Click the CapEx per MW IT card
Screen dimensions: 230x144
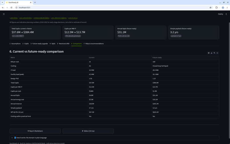(88, 33)
